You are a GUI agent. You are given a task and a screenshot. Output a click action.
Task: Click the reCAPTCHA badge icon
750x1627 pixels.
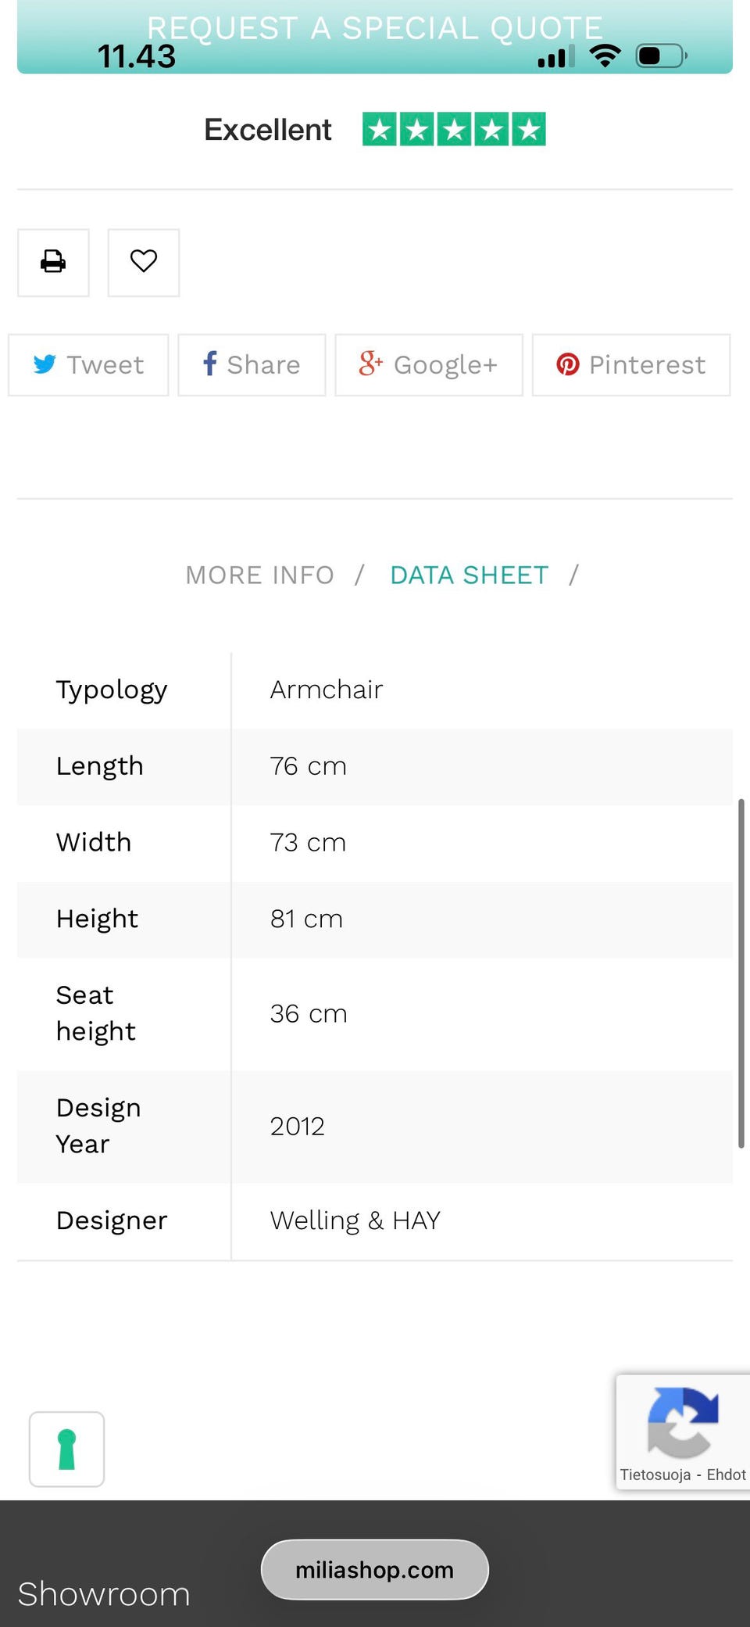coord(682,1422)
